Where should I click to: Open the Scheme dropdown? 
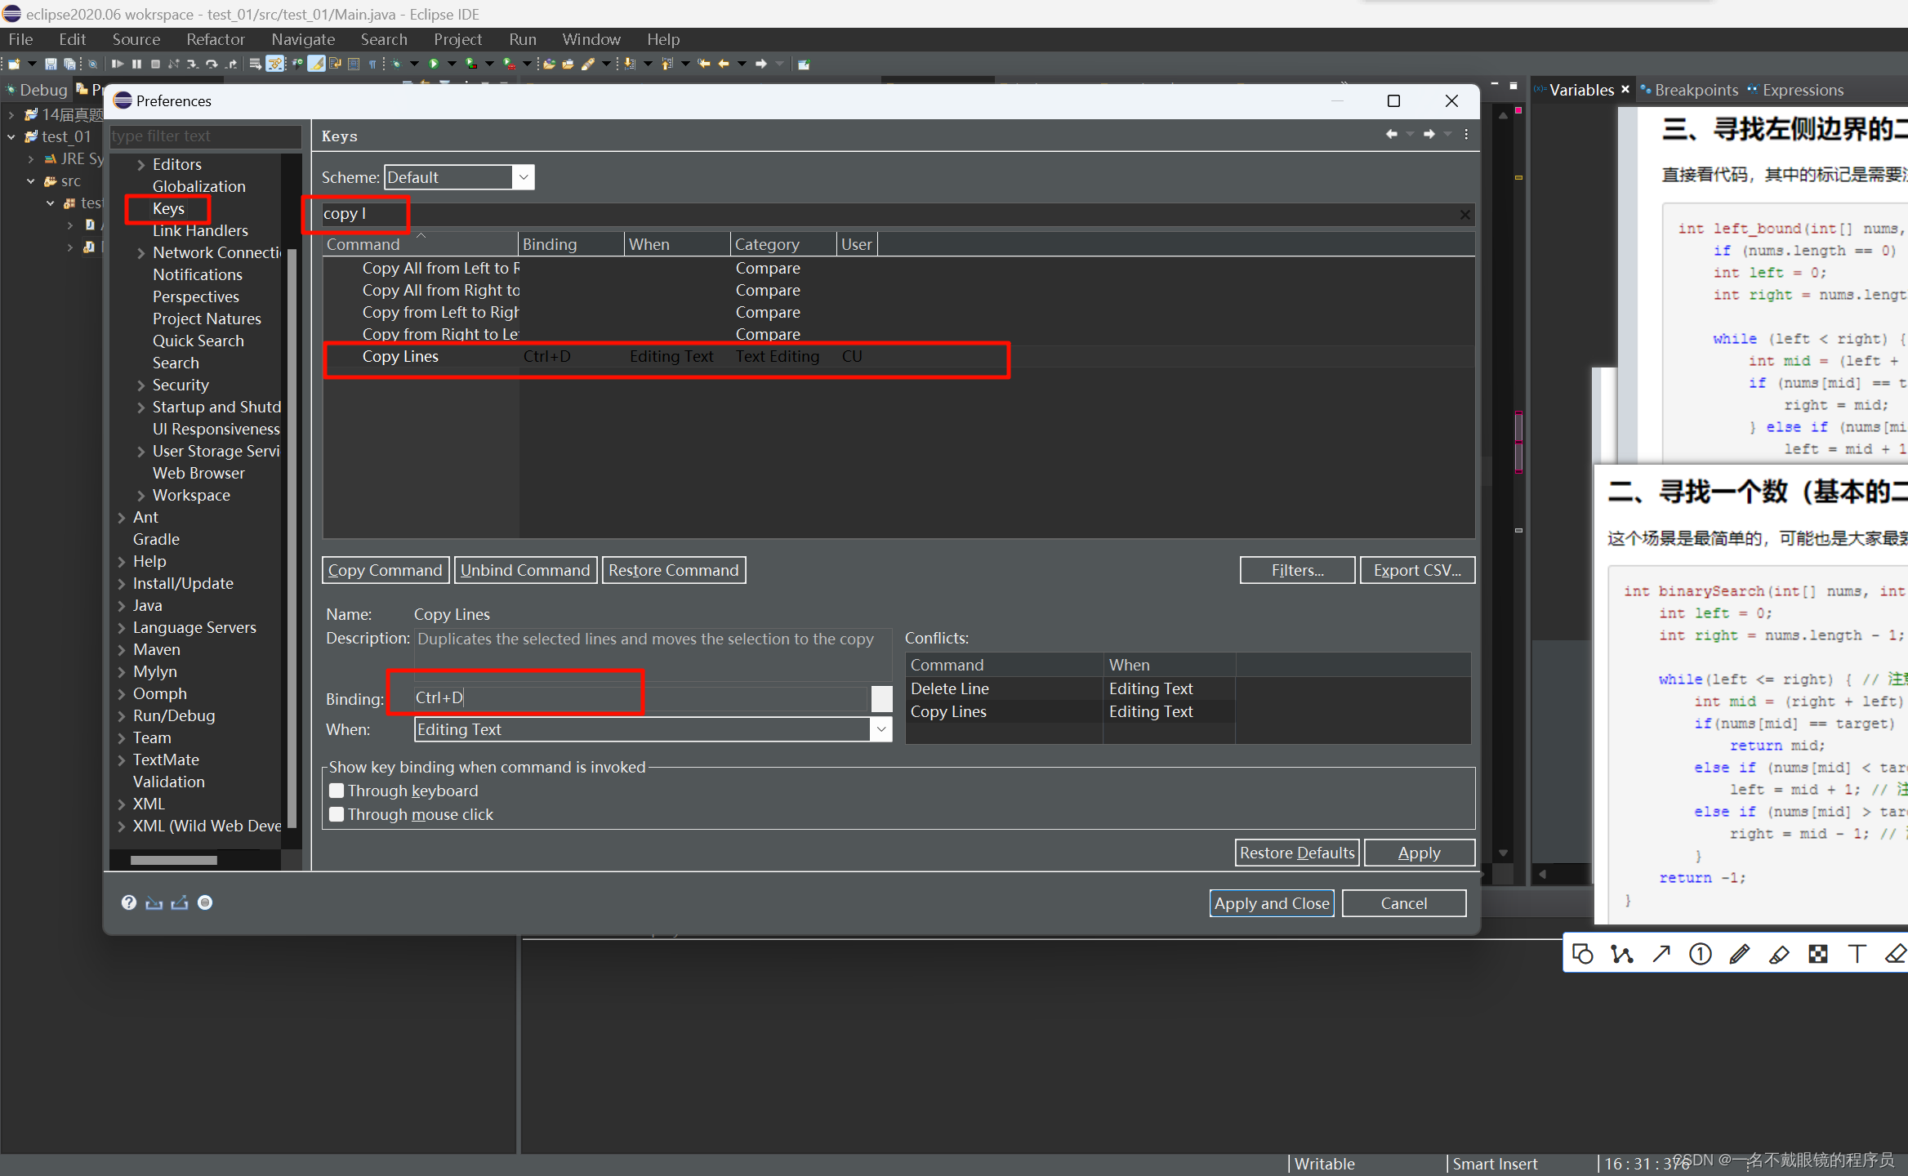(524, 177)
